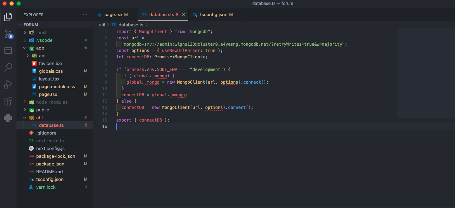Open the Explorer view in activity bar
This screenshot has height=208, width=455.
tap(8, 17)
